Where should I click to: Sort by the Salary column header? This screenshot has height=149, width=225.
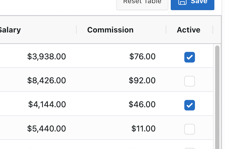[x=10, y=30]
